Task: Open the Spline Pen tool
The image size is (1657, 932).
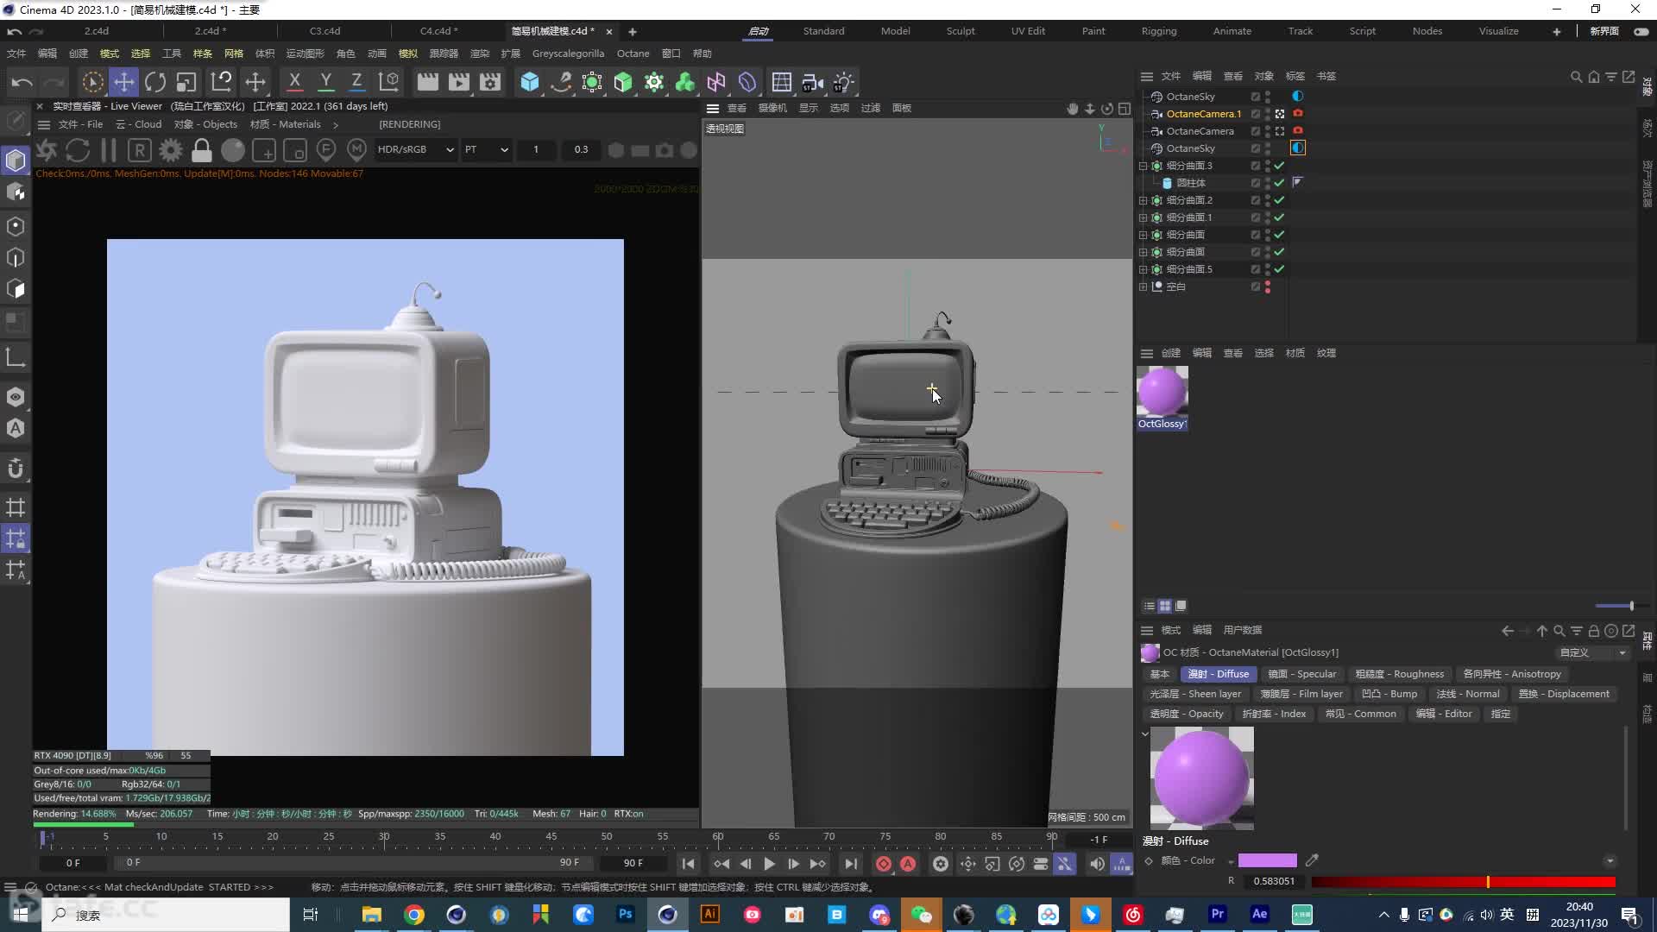Action: (x=561, y=82)
